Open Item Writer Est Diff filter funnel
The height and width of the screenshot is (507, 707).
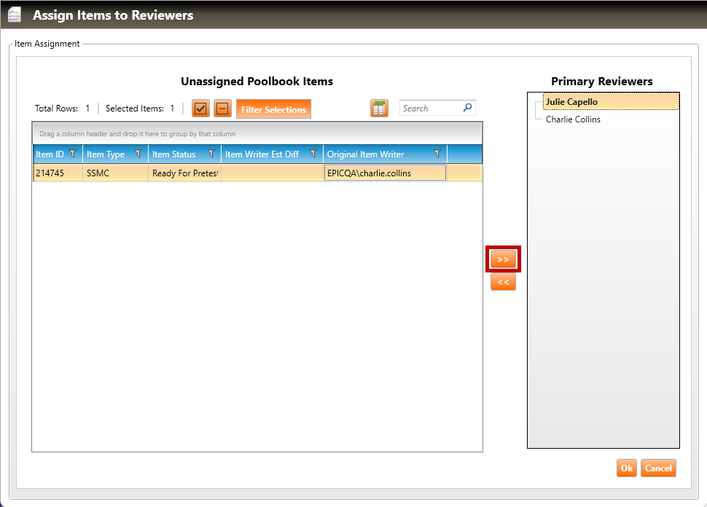[x=313, y=154]
